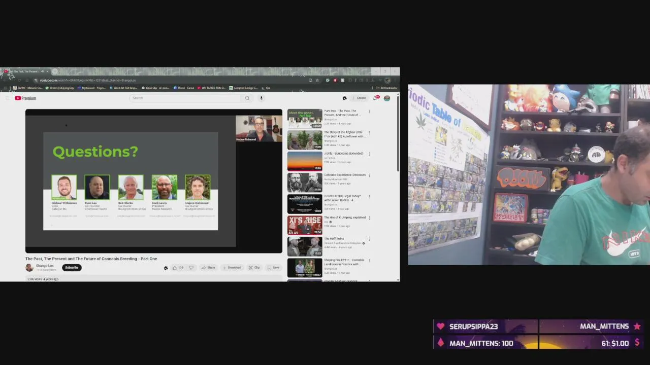Save video to playlist
The height and width of the screenshot is (365, 650).
click(273, 268)
